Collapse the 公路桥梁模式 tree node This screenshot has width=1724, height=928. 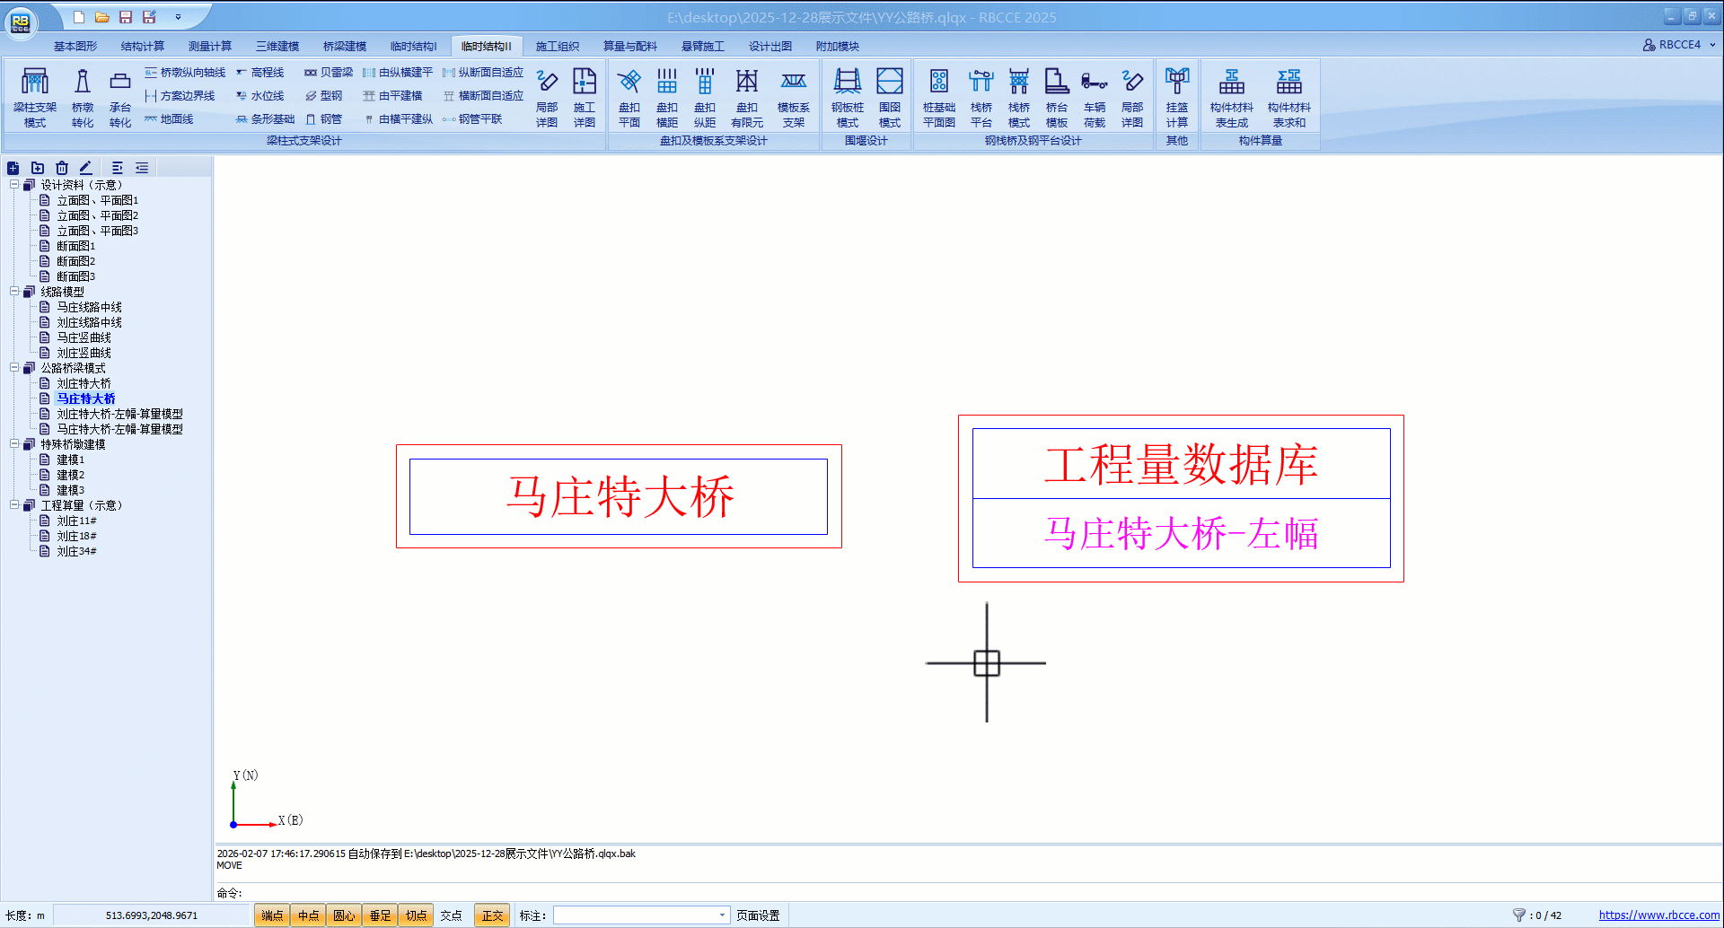(14, 368)
